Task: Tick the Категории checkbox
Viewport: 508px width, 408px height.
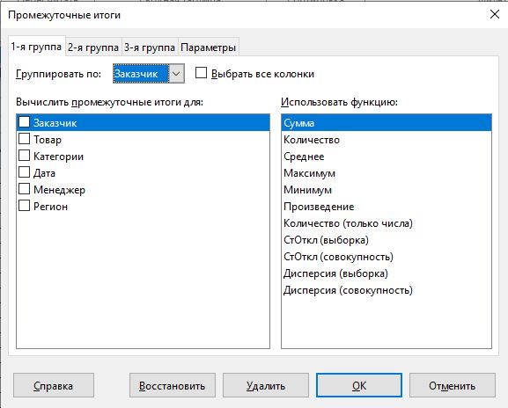Action: pos(25,156)
